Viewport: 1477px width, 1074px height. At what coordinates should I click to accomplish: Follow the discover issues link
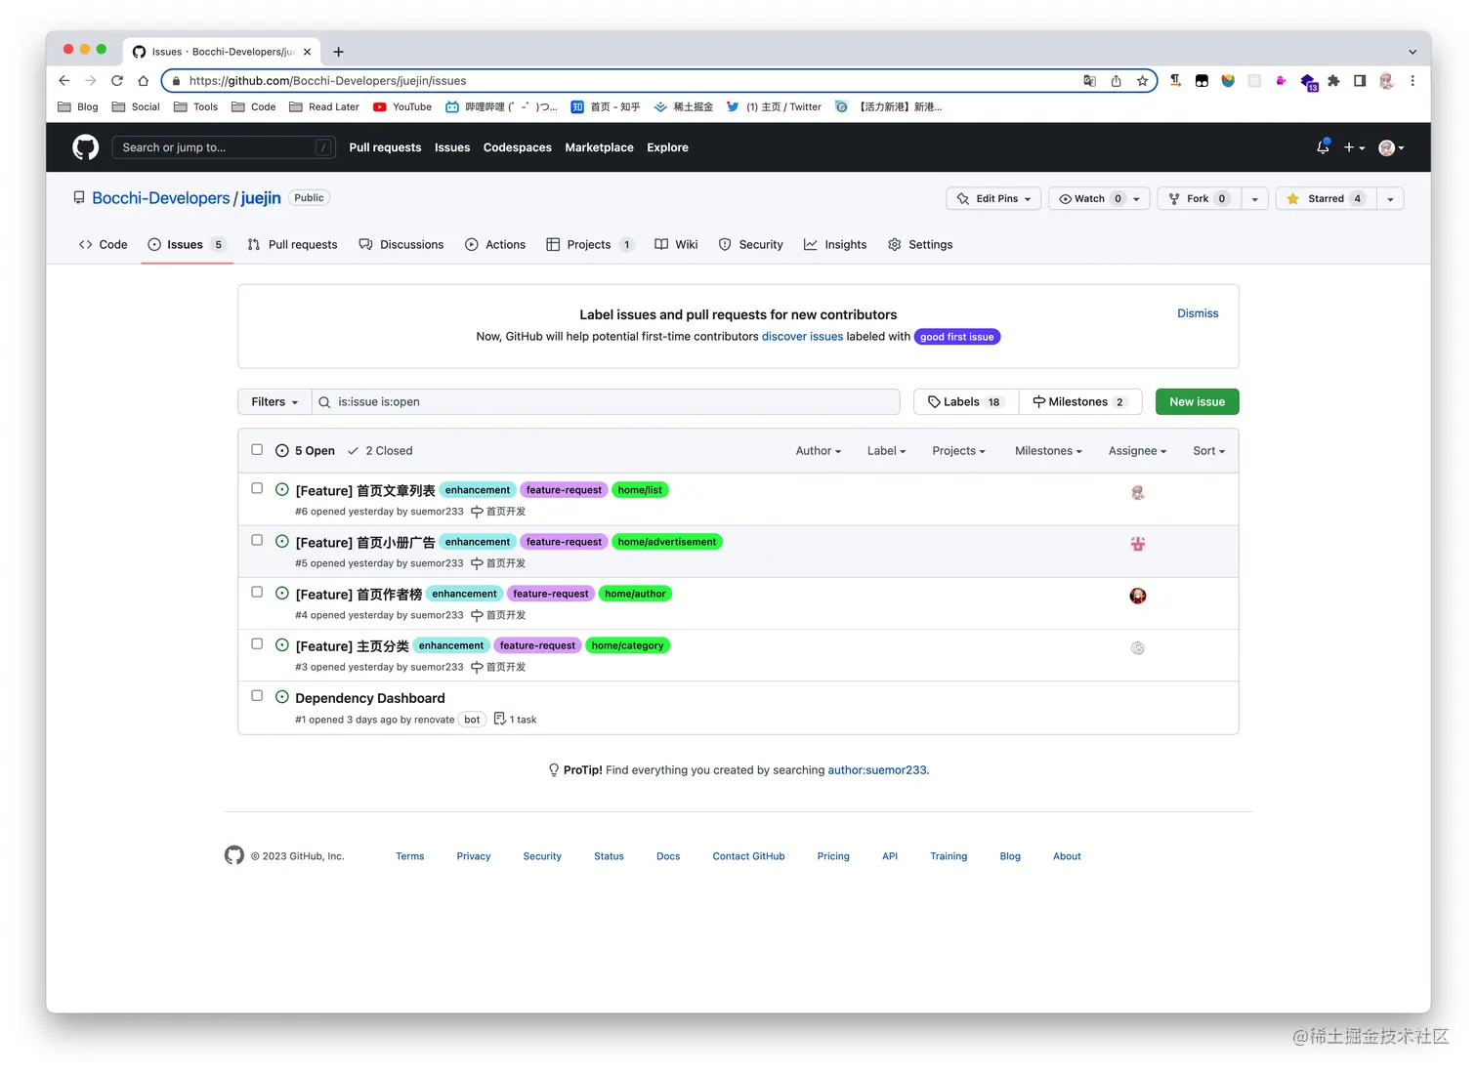(x=802, y=336)
